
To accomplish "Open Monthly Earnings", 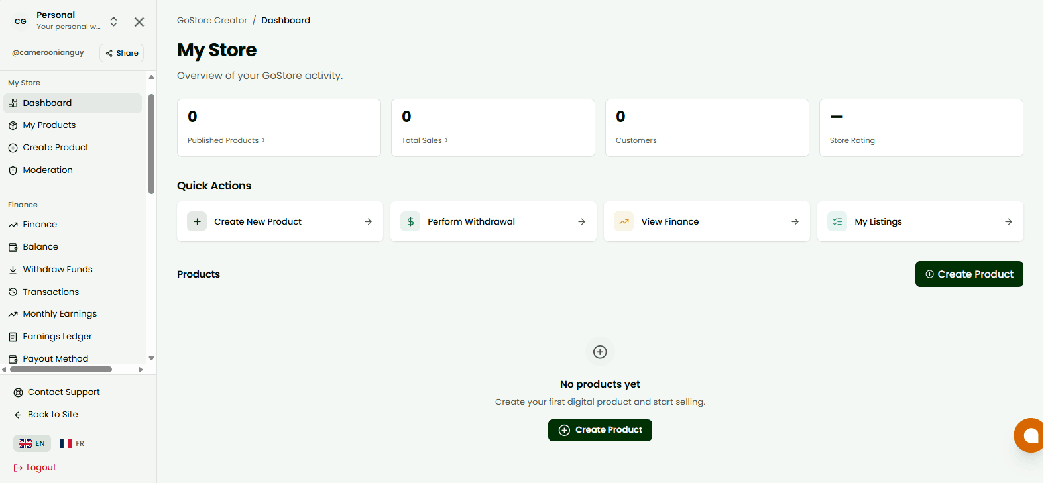I will point(72,314).
